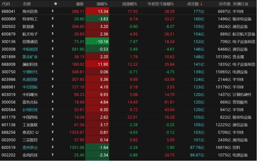Click industry 营销服务

coord(240,102)
